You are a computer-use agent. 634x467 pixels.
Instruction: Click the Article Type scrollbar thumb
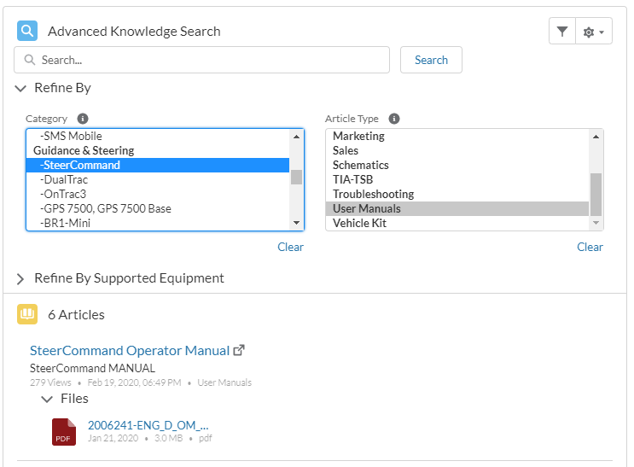tap(596, 195)
